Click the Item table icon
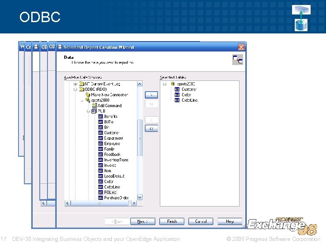This screenshot has height=244, width=326. [x=101, y=171]
